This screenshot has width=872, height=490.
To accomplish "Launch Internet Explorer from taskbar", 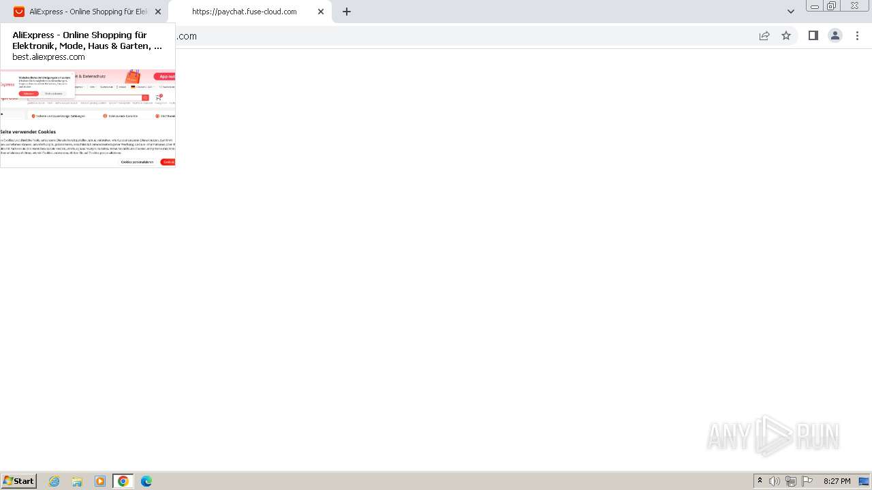I will pyautogui.click(x=54, y=481).
